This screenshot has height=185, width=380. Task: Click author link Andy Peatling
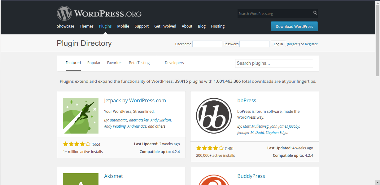[115, 126]
